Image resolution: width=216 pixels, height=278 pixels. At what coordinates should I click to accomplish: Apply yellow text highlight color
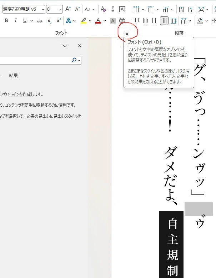(x=84, y=21)
